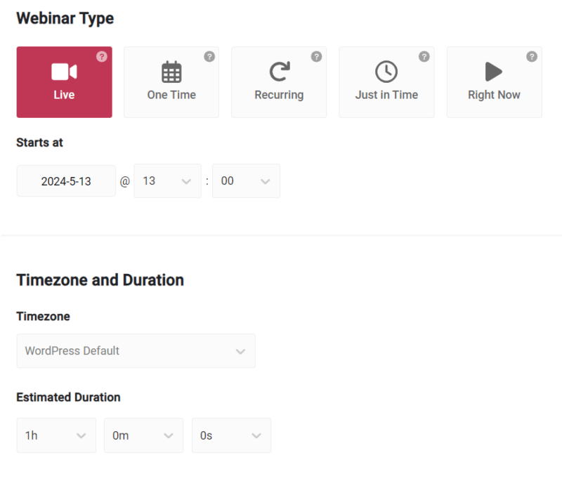The width and height of the screenshot is (562, 486).
Task: Click the help icon on the Right Now tile
Action: pos(531,56)
